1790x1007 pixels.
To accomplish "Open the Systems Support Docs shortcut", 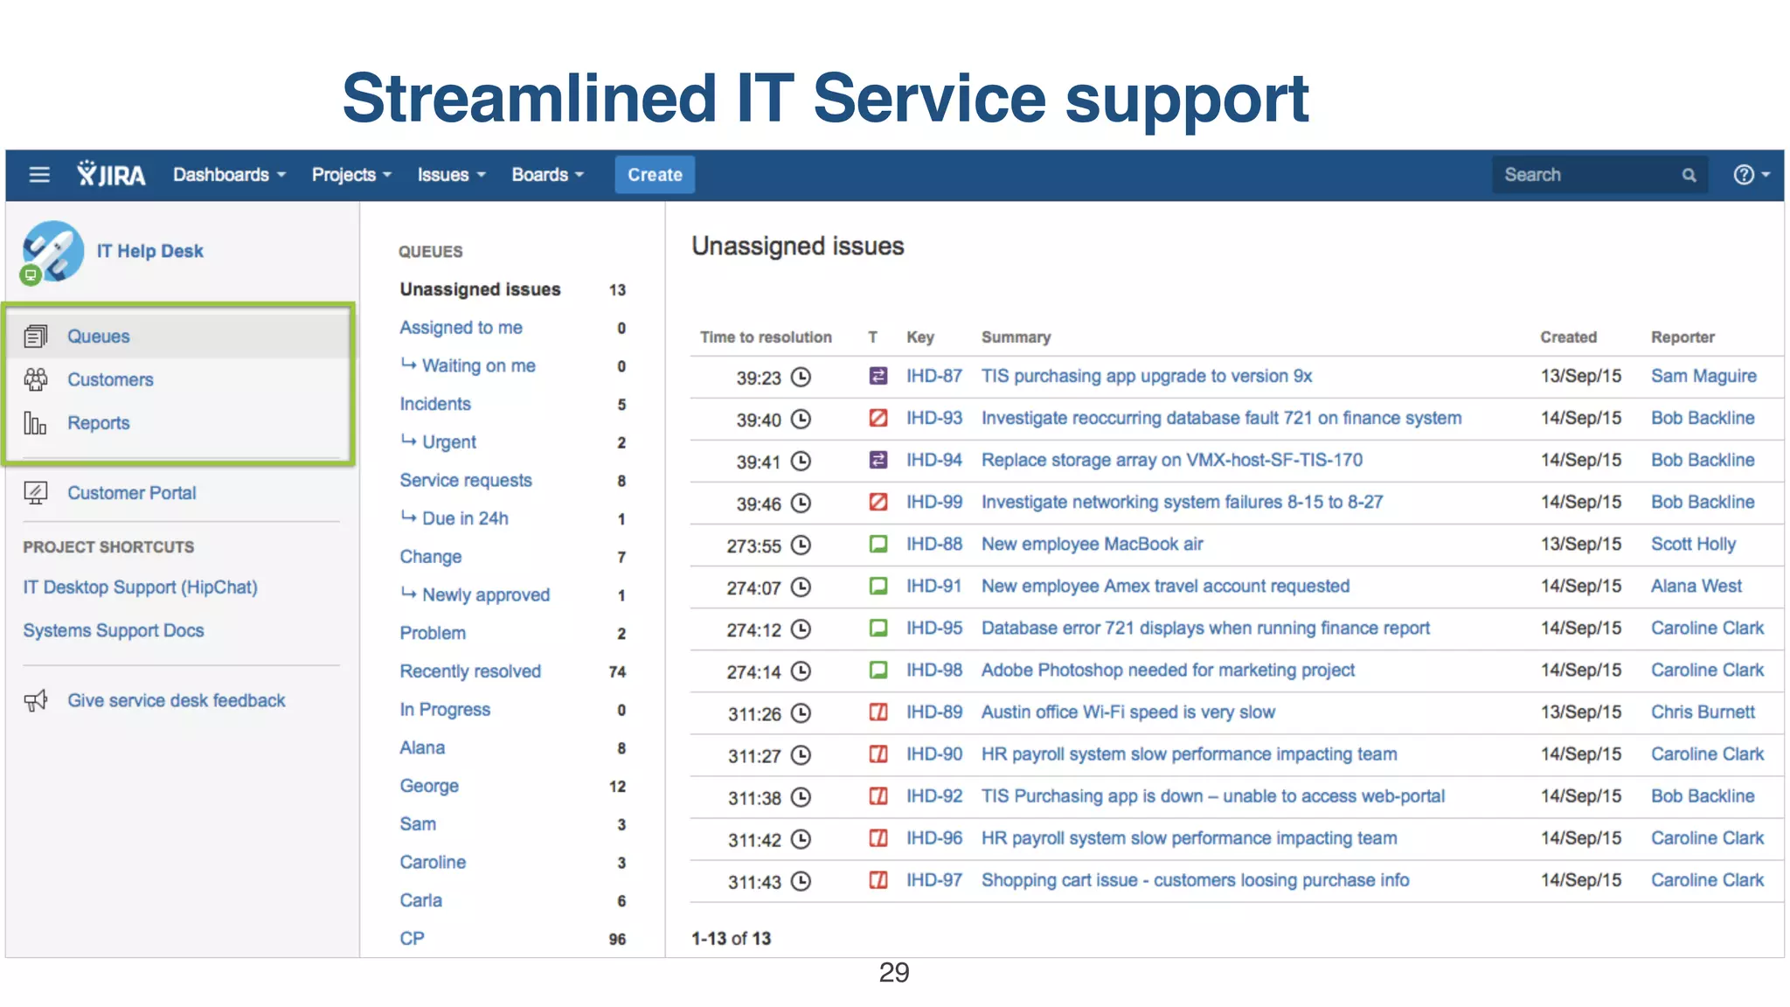I will (114, 630).
